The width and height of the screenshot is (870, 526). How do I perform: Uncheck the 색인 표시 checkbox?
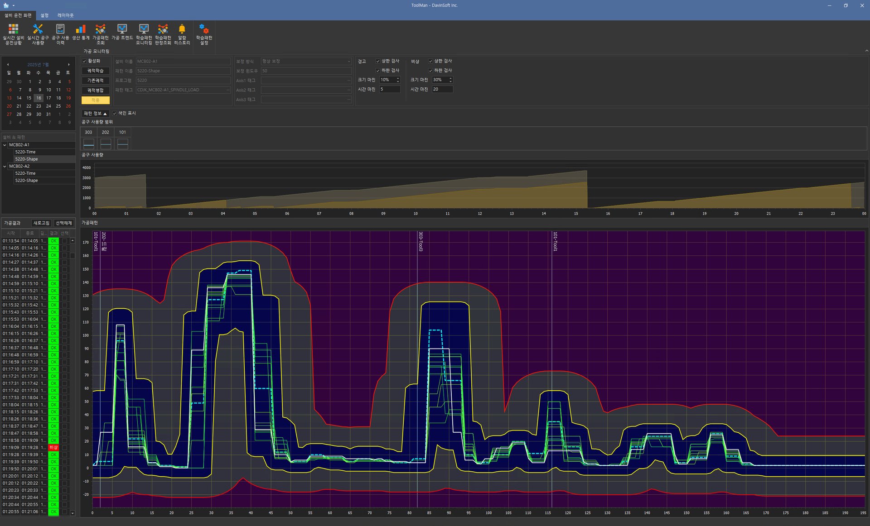point(115,113)
